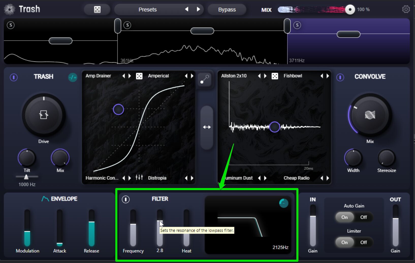The image size is (415, 263).
Task: Randomize all with the top dice button
Action: pos(97,10)
